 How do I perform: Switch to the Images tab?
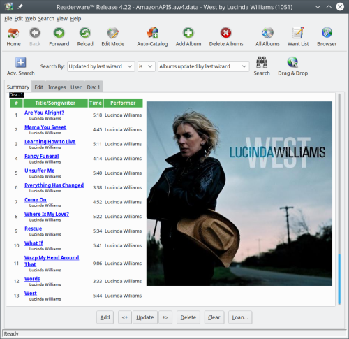click(57, 87)
